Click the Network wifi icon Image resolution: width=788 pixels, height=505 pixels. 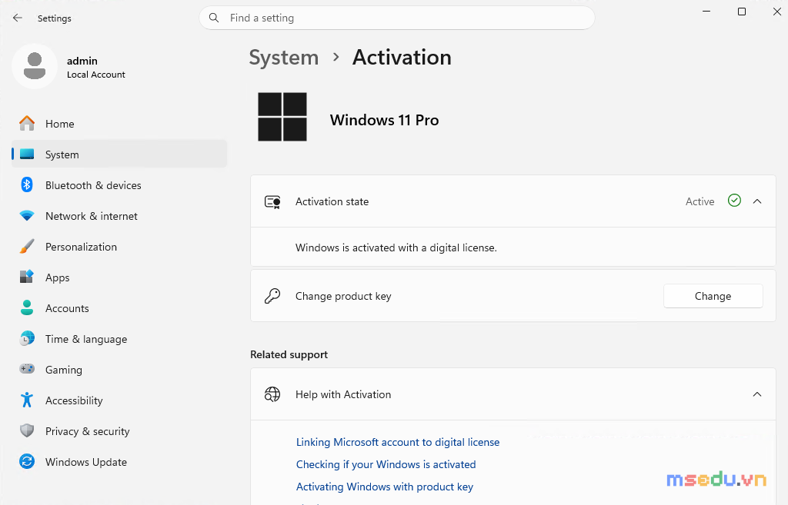pos(27,216)
